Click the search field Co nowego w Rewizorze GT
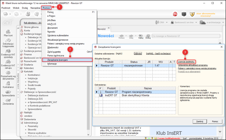Image resolution: width=226 pixels, height=140 pixels. (186, 36)
